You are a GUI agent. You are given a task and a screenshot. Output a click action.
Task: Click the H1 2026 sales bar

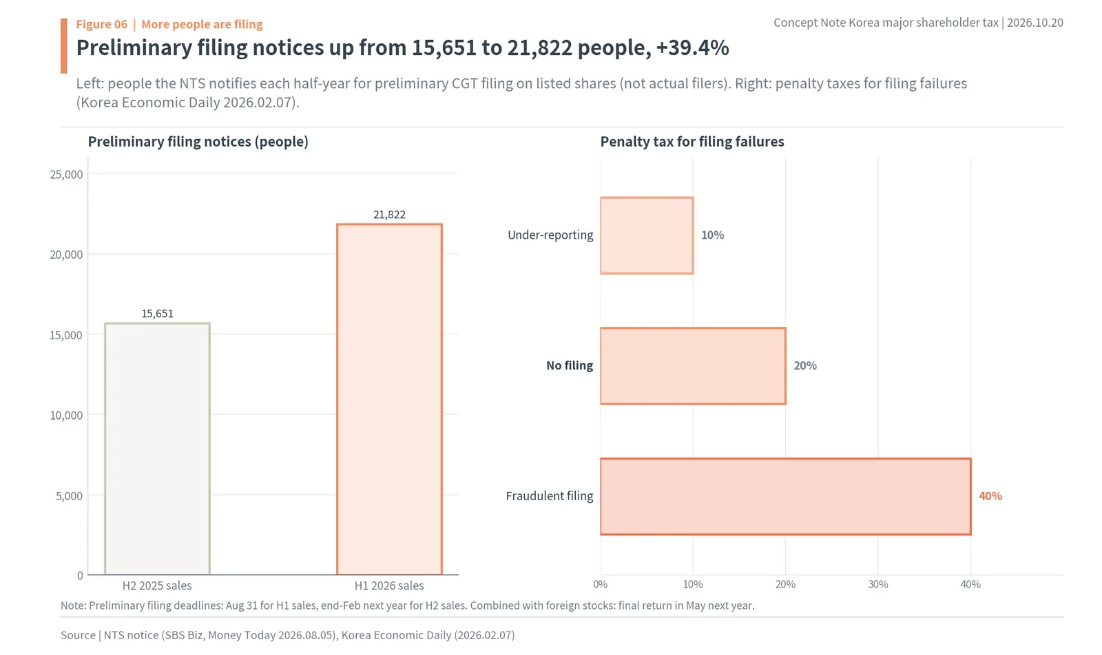(x=389, y=399)
